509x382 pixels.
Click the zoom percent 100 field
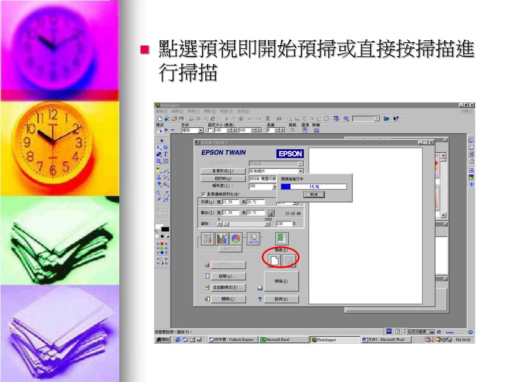point(284,224)
